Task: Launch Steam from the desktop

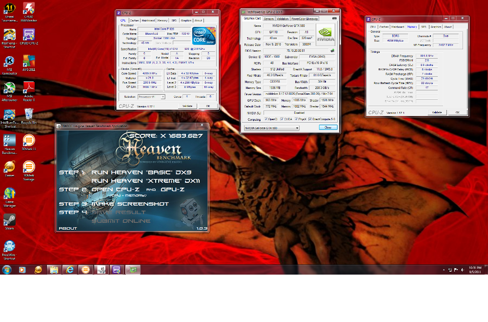Action: [x=9, y=222]
